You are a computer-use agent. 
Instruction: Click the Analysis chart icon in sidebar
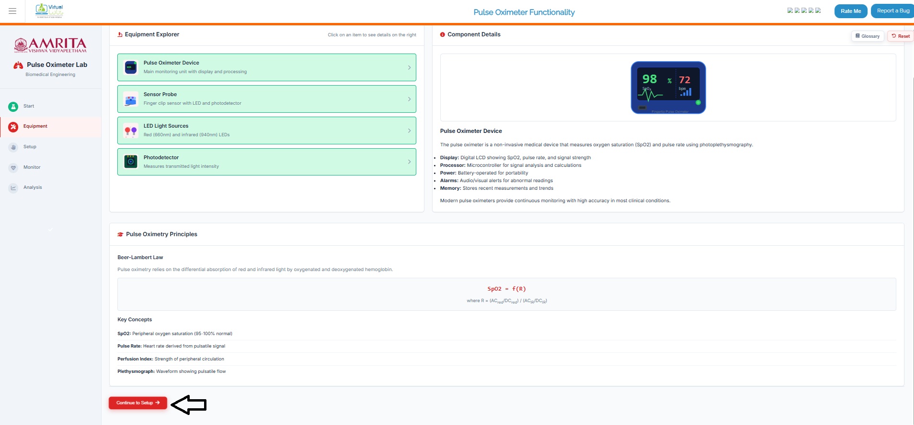[x=13, y=188]
